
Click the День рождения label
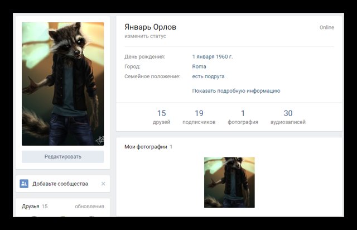tap(145, 56)
